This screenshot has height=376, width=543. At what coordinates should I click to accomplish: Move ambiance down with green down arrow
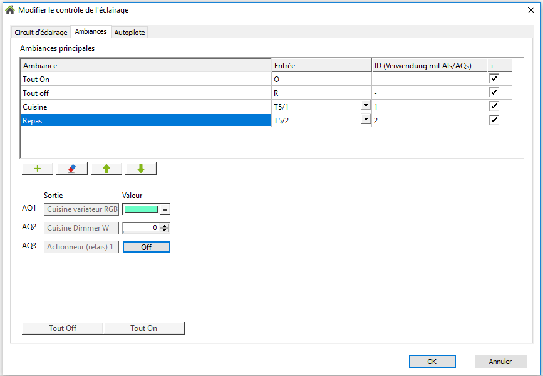(x=140, y=169)
